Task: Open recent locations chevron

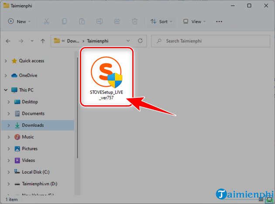Action: (32, 41)
